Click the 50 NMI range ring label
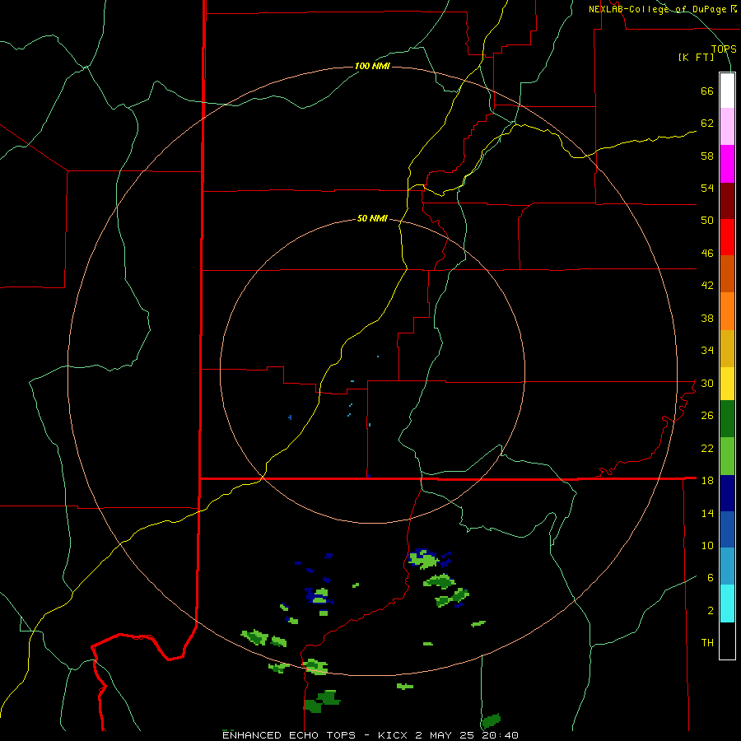The height and width of the screenshot is (741, 741). (x=372, y=218)
